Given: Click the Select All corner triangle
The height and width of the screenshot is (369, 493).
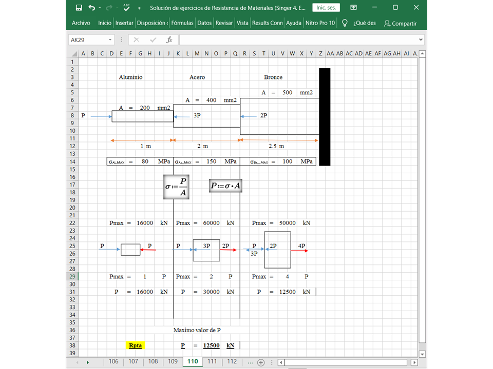Looking at the screenshot, I should [x=74, y=54].
